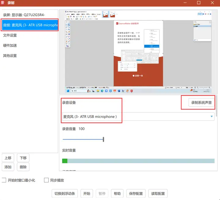Start recording with the 开始 button
This screenshot has height=200, width=220.
(87, 193)
